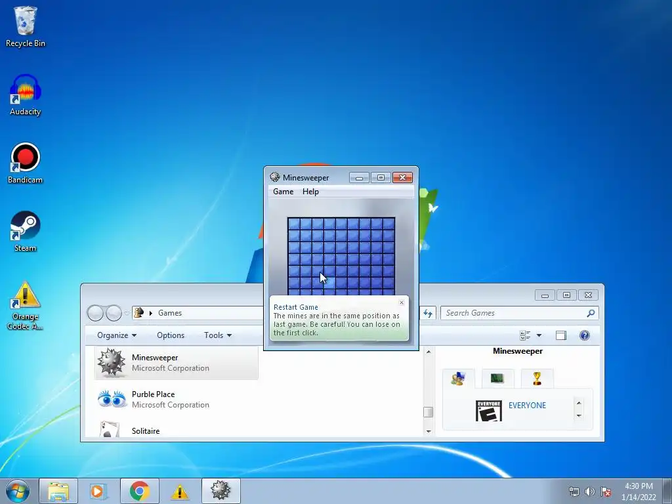
Task: Open Windows Media Player from the taskbar
Action: (98, 491)
